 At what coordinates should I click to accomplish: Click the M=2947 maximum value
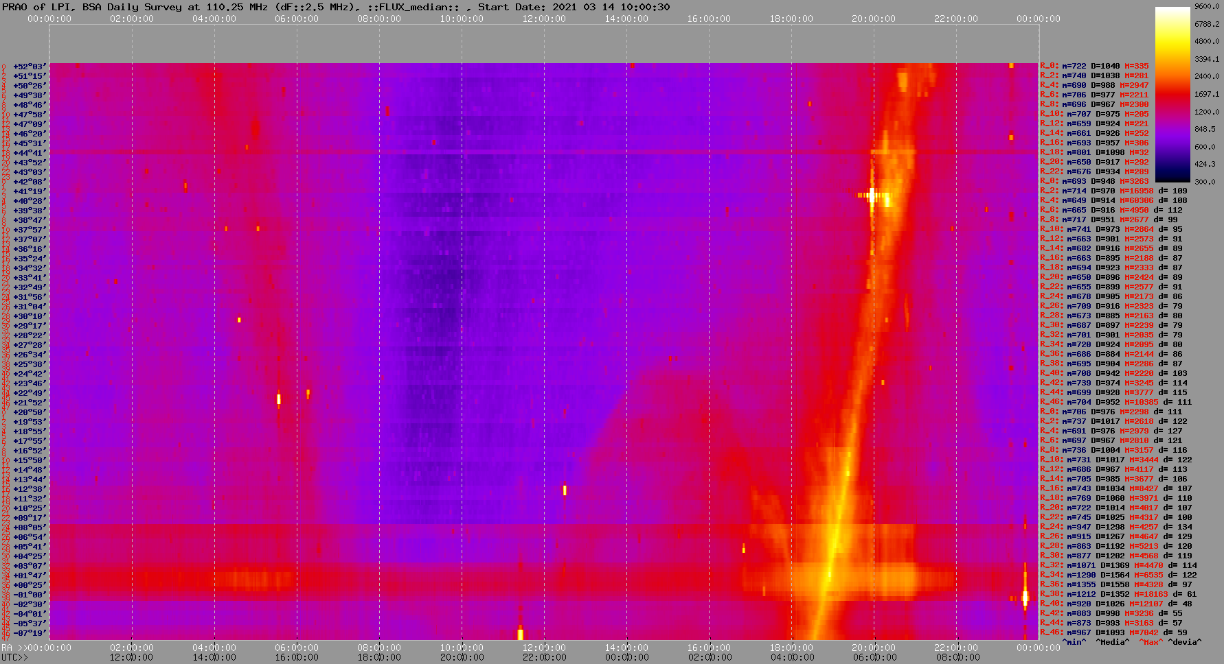(1134, 86)
